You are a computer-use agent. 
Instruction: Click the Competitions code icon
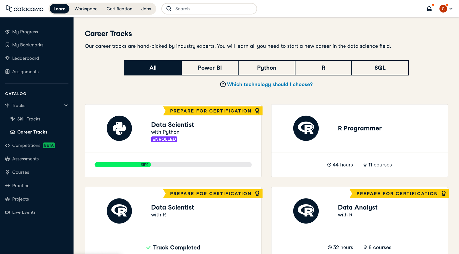(x=7, y=145)
